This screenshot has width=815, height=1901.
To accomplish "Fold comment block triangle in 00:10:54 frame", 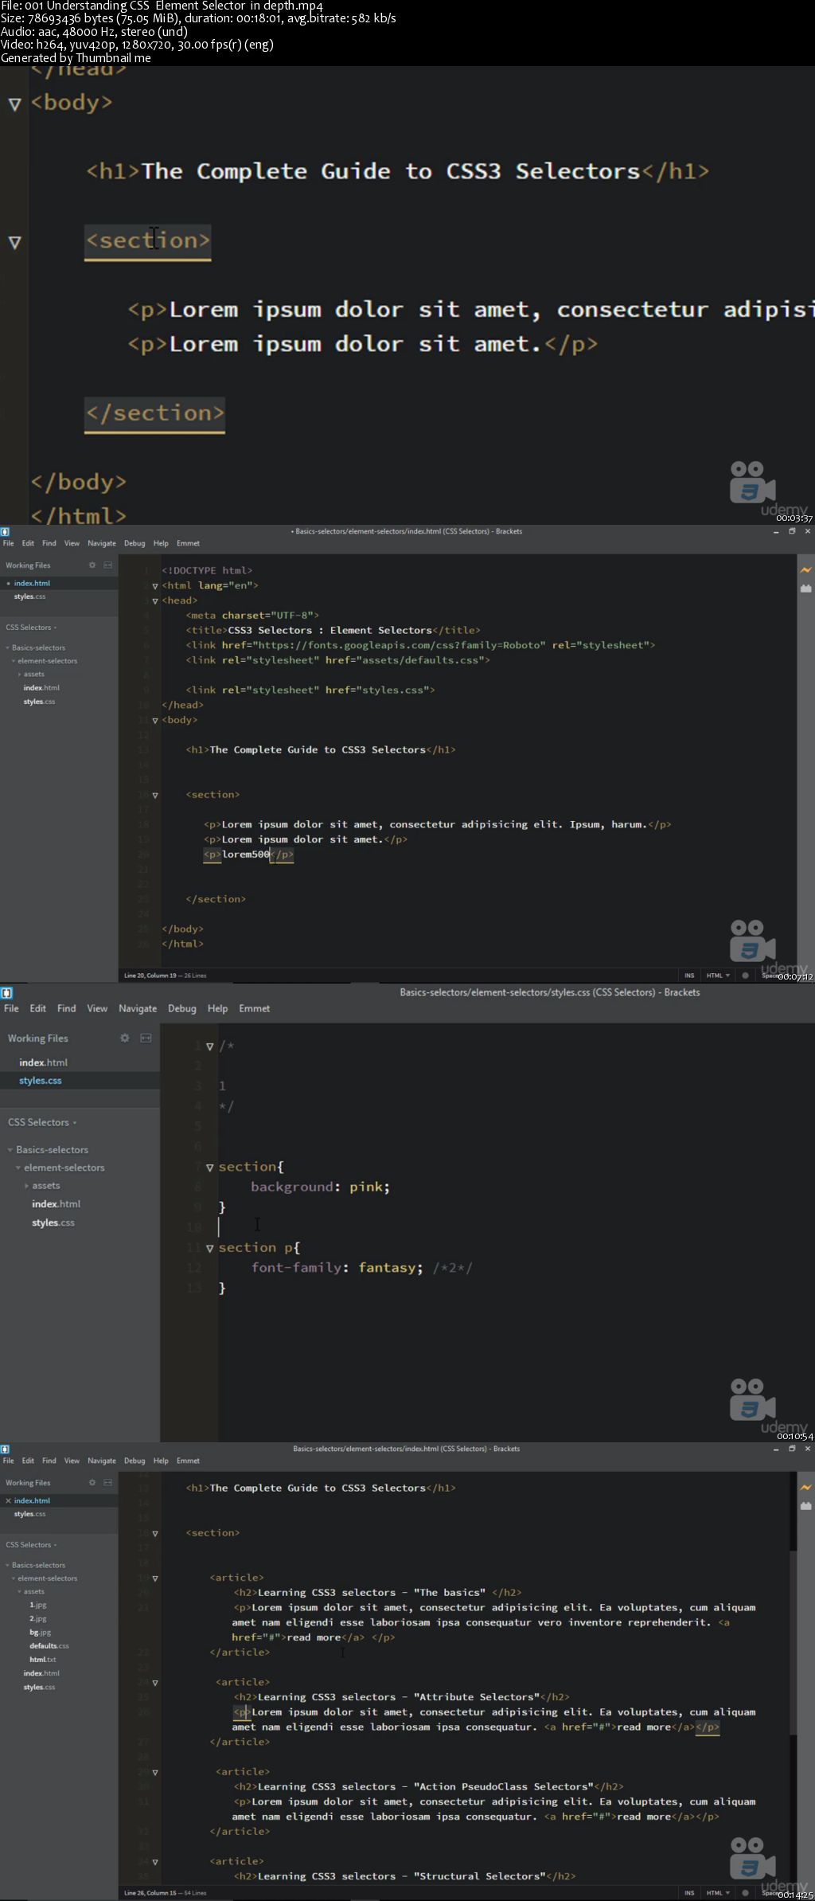I will point(210,1046).
